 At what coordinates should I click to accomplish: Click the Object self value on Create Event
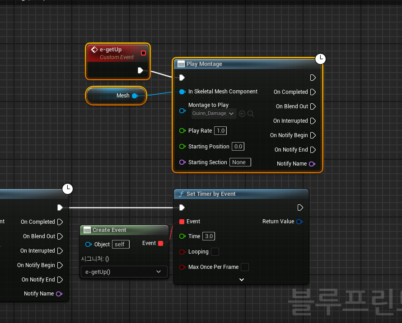click(121, 245)
